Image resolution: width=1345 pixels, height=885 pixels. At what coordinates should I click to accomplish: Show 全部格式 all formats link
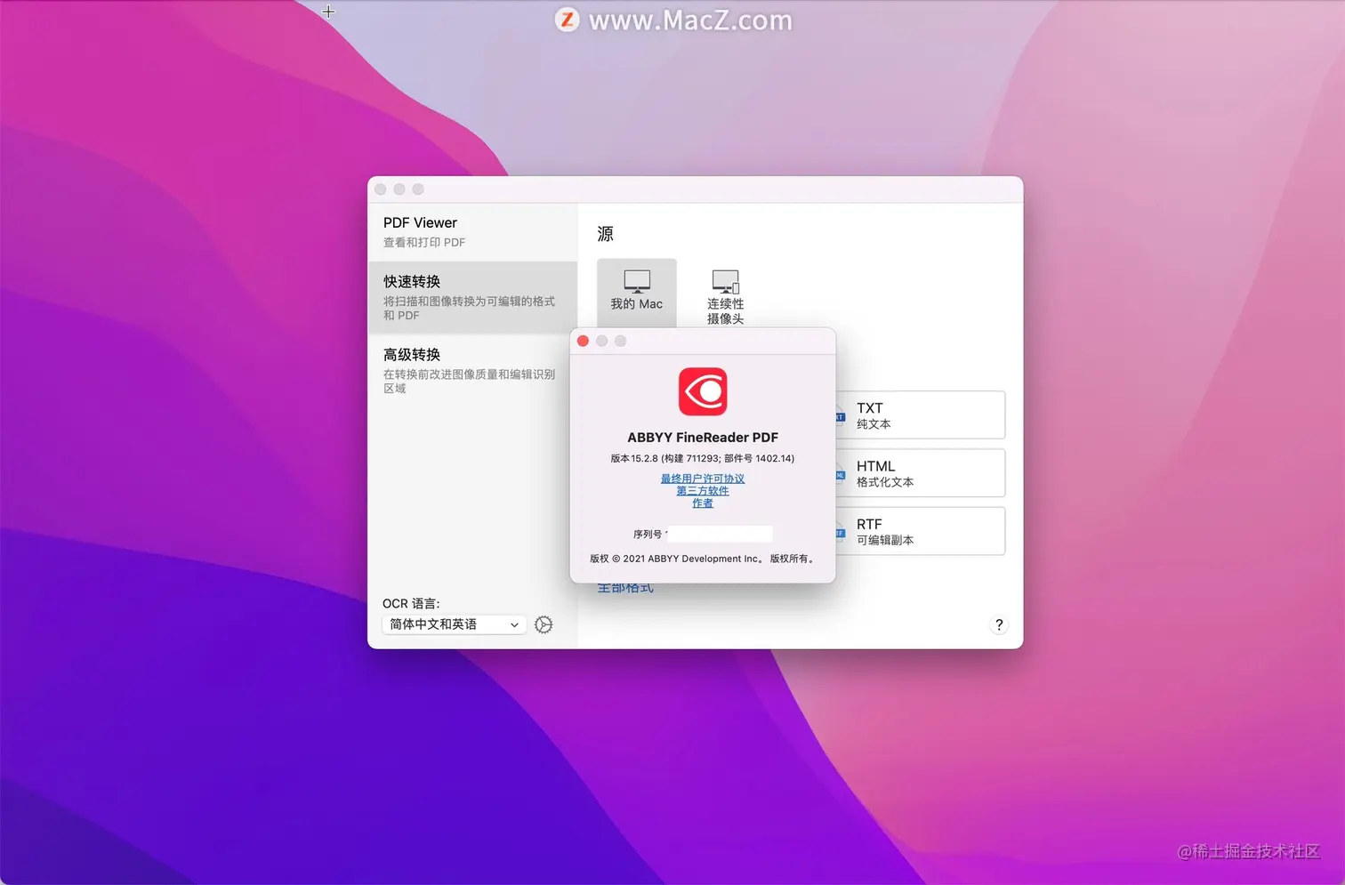(x=625, y=587)
